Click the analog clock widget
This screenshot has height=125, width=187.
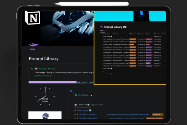[45, 97]
